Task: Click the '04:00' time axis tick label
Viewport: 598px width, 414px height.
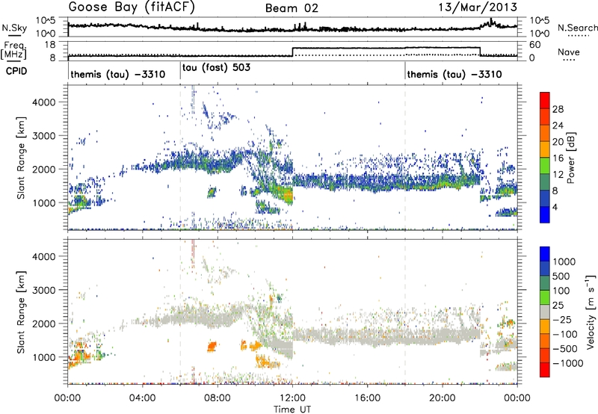Action: [143, 398]
